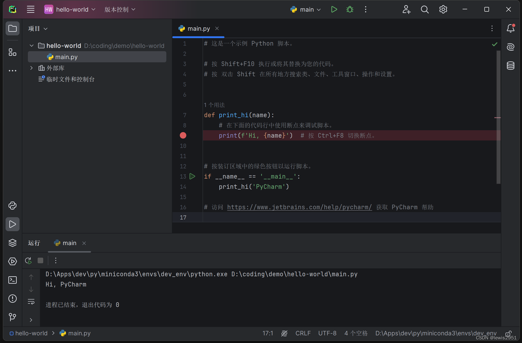Open IDE settings gear
522x343 pixels.
coord(443,9)
